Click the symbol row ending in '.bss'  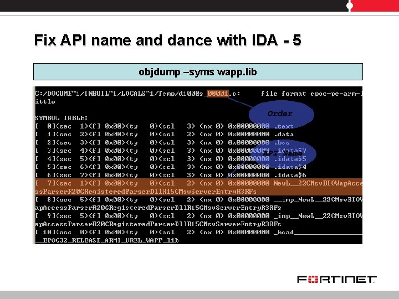coord(162,142)
